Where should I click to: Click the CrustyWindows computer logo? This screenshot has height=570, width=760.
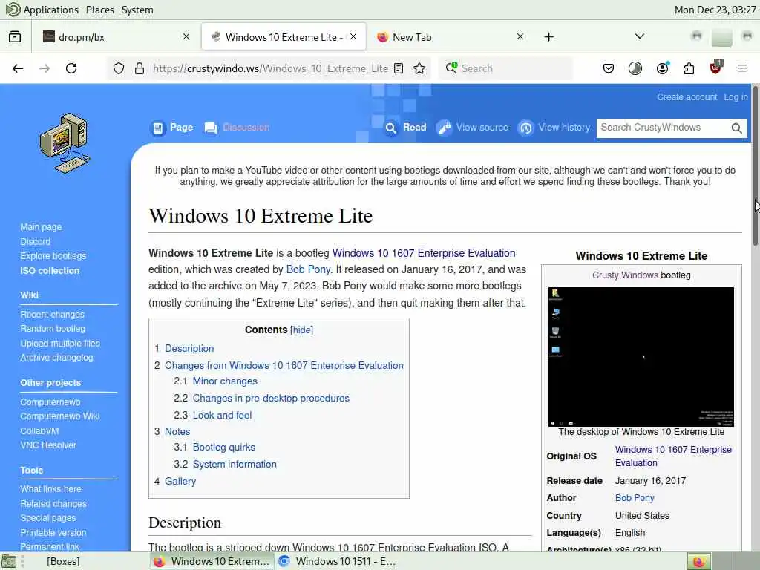click(x=65, y=143)
